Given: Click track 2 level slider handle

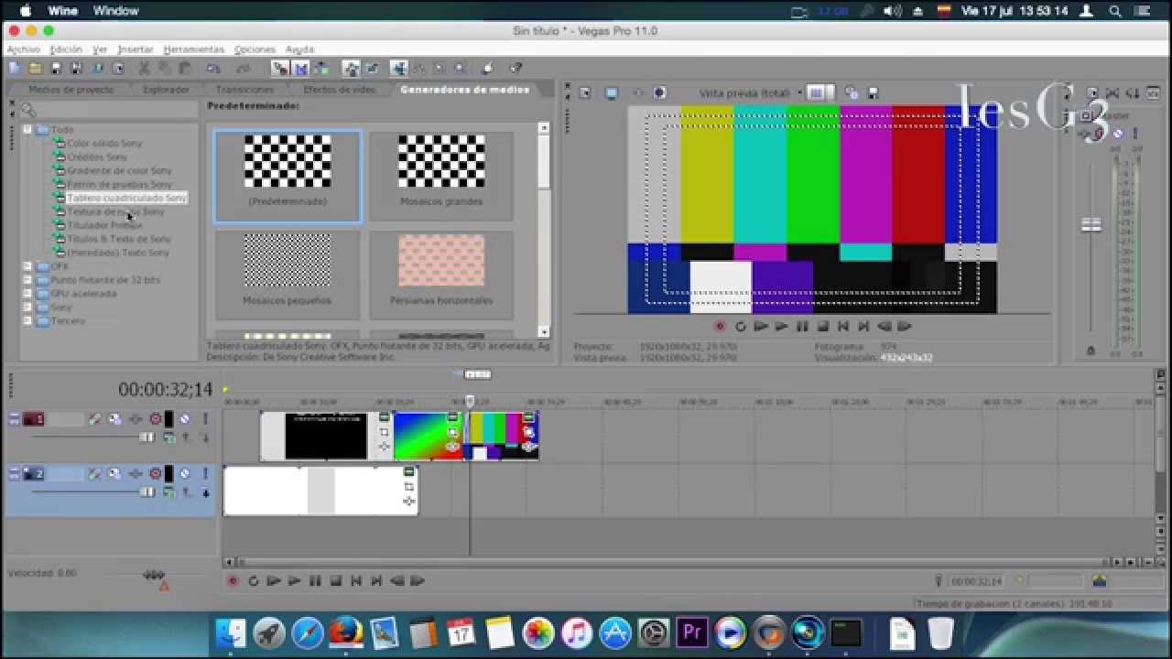Looking at the screenshot, I should (x=146, y=492).
